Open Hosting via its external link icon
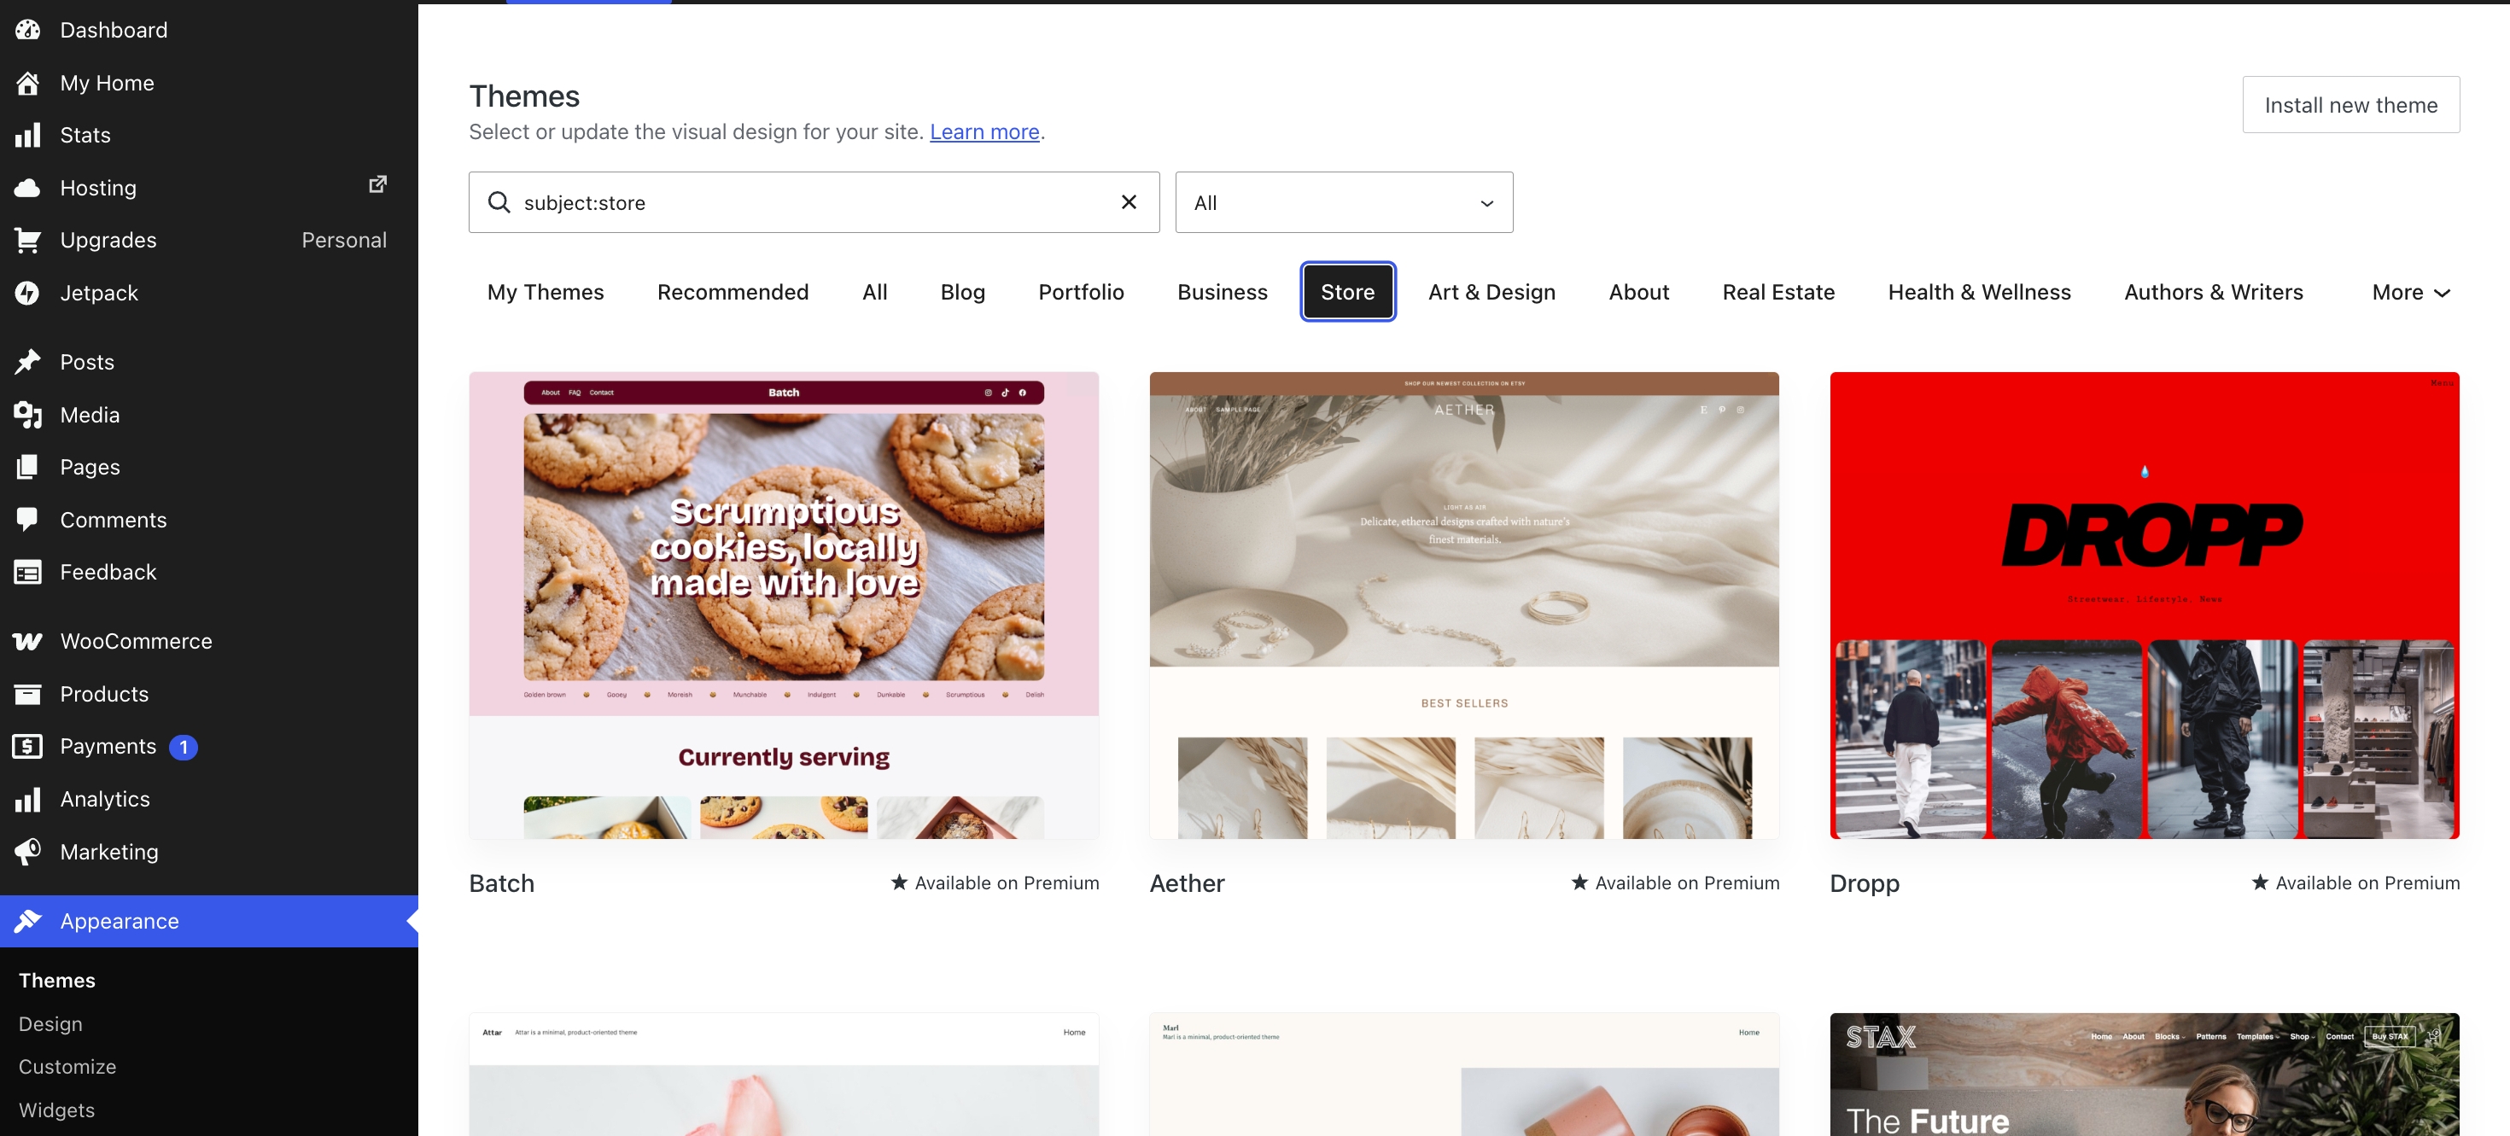 (378, 184)
